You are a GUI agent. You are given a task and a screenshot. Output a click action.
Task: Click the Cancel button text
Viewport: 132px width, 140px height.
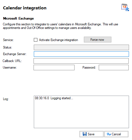coord(116,134)
